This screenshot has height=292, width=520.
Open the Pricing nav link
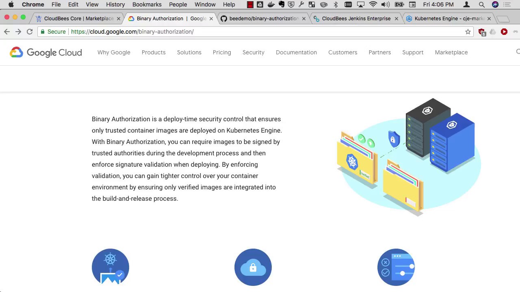coord(222,52)
